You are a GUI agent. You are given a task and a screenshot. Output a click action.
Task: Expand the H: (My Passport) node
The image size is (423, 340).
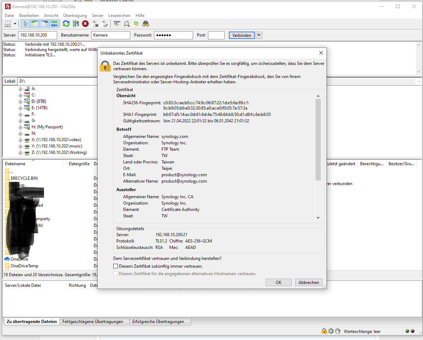coord(21,127)
